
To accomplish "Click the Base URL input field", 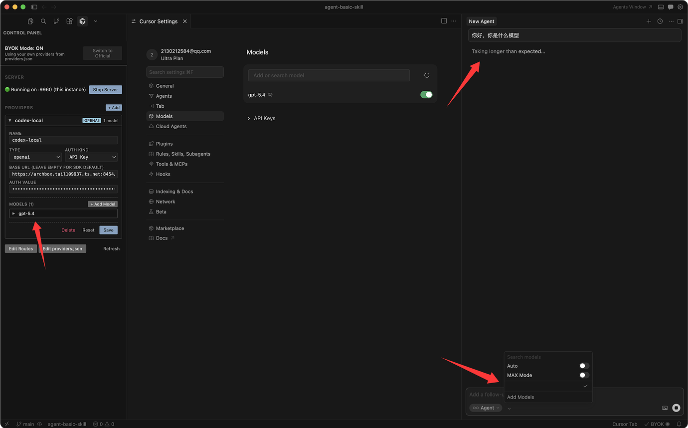I will pyautogui.click(x=63, y=174).
